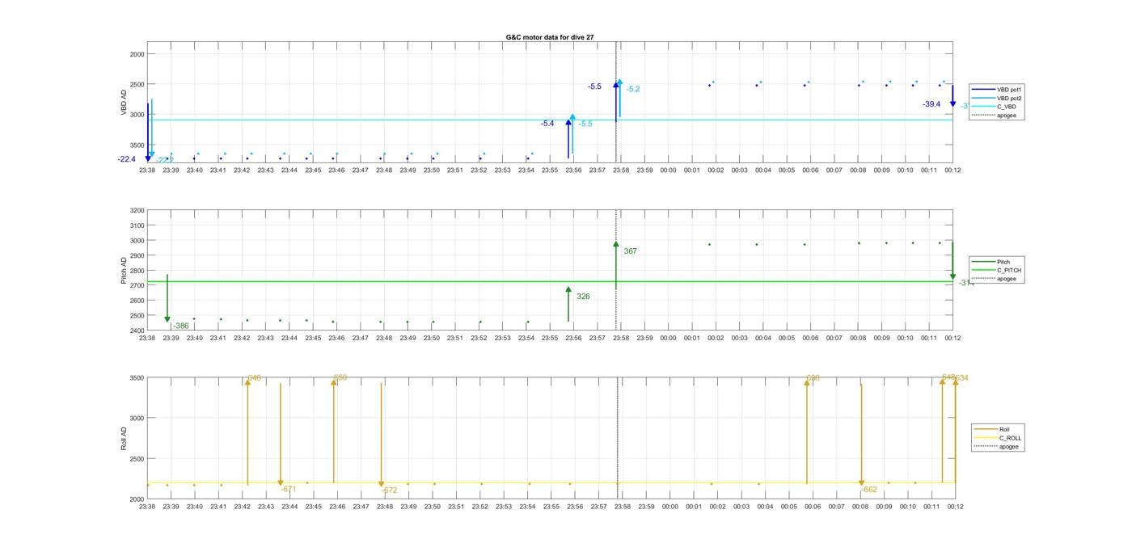The height and width of the screenshot is (560, 1132).
Task: Click '23:52' on the Roll time axis
Action: (x=479, y=507)
